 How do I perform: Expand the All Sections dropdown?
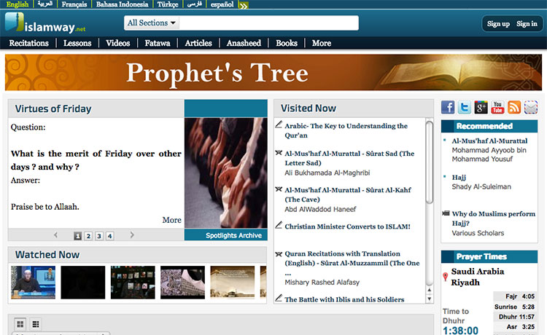coord(152,23)
